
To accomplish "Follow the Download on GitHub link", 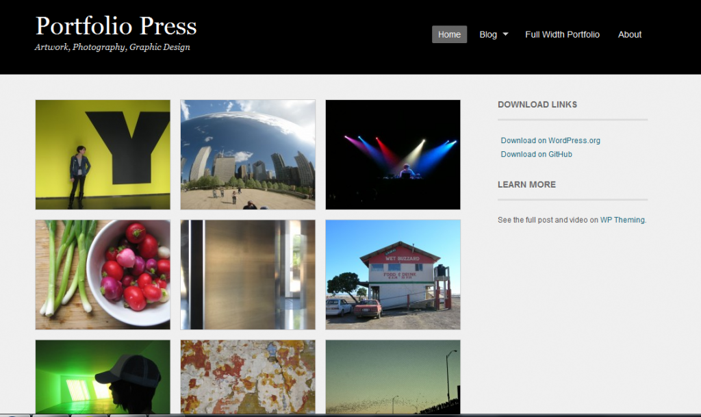I will [x=536, y=154].
